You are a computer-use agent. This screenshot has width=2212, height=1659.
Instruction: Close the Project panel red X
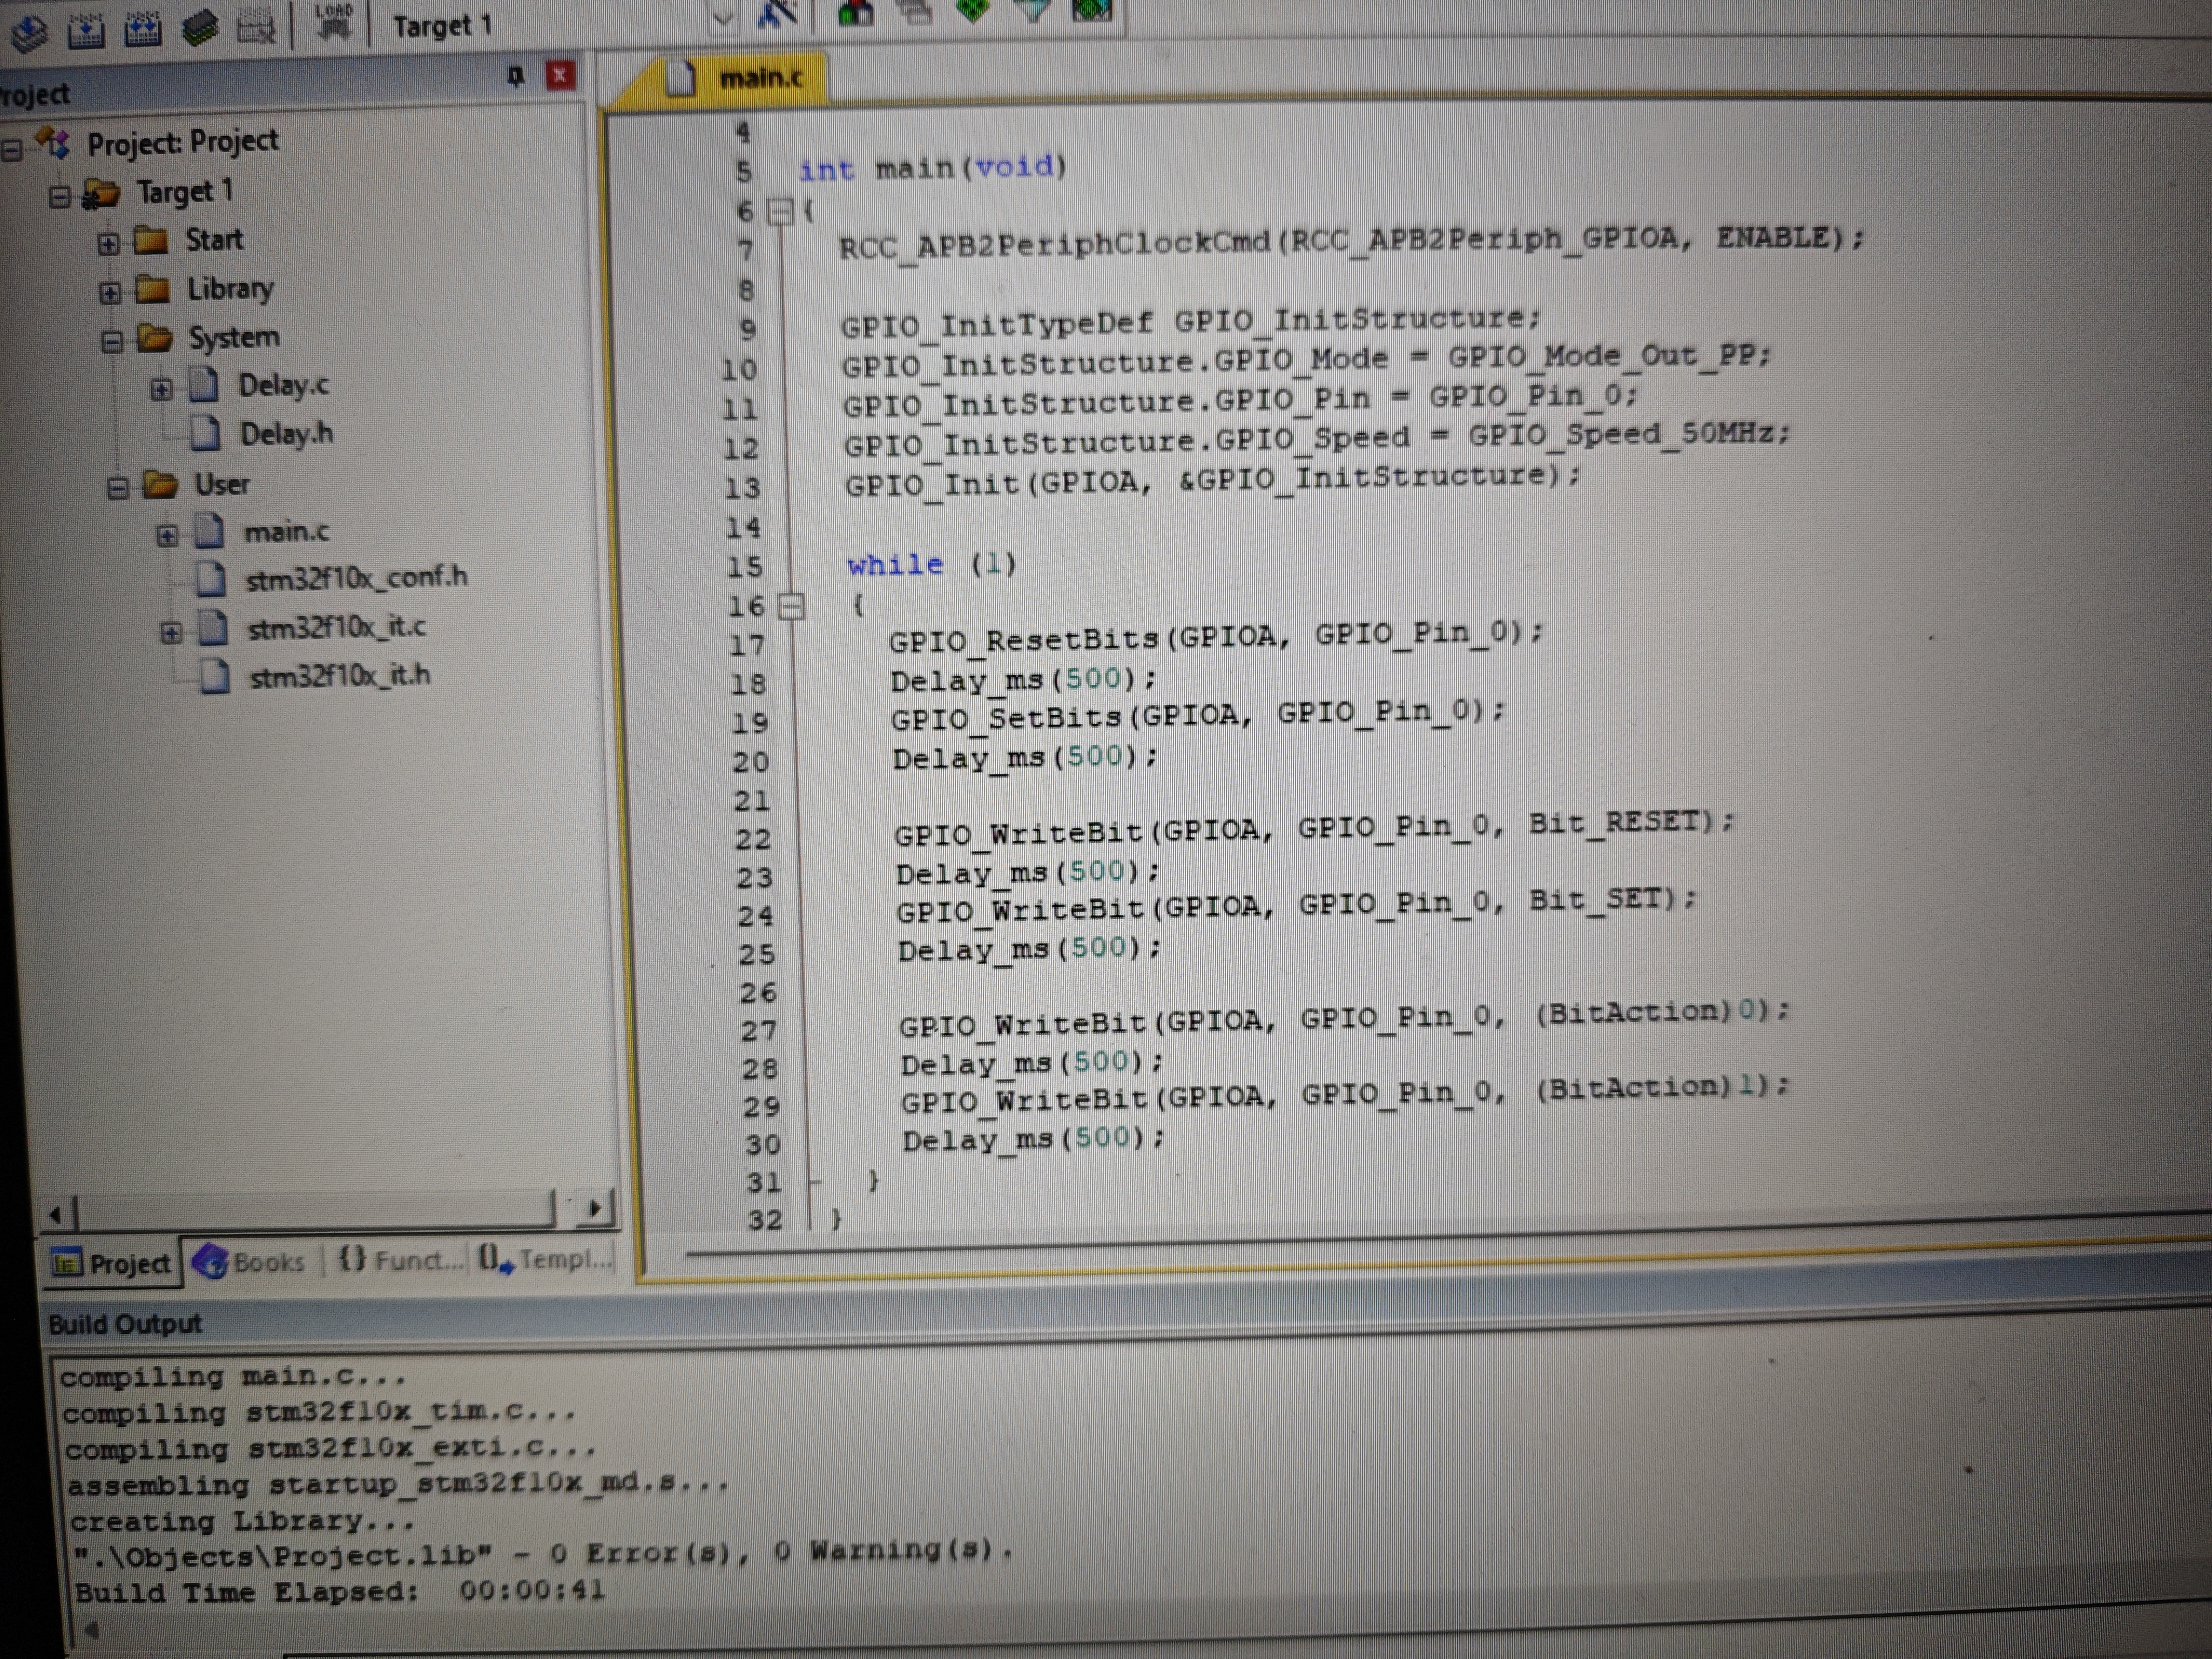coord(560,75)
